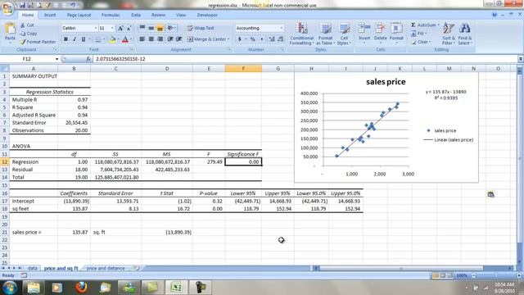Click the Orientation icon
The height and width of the screenshot is (295, 524).
(x=170, y=28)
